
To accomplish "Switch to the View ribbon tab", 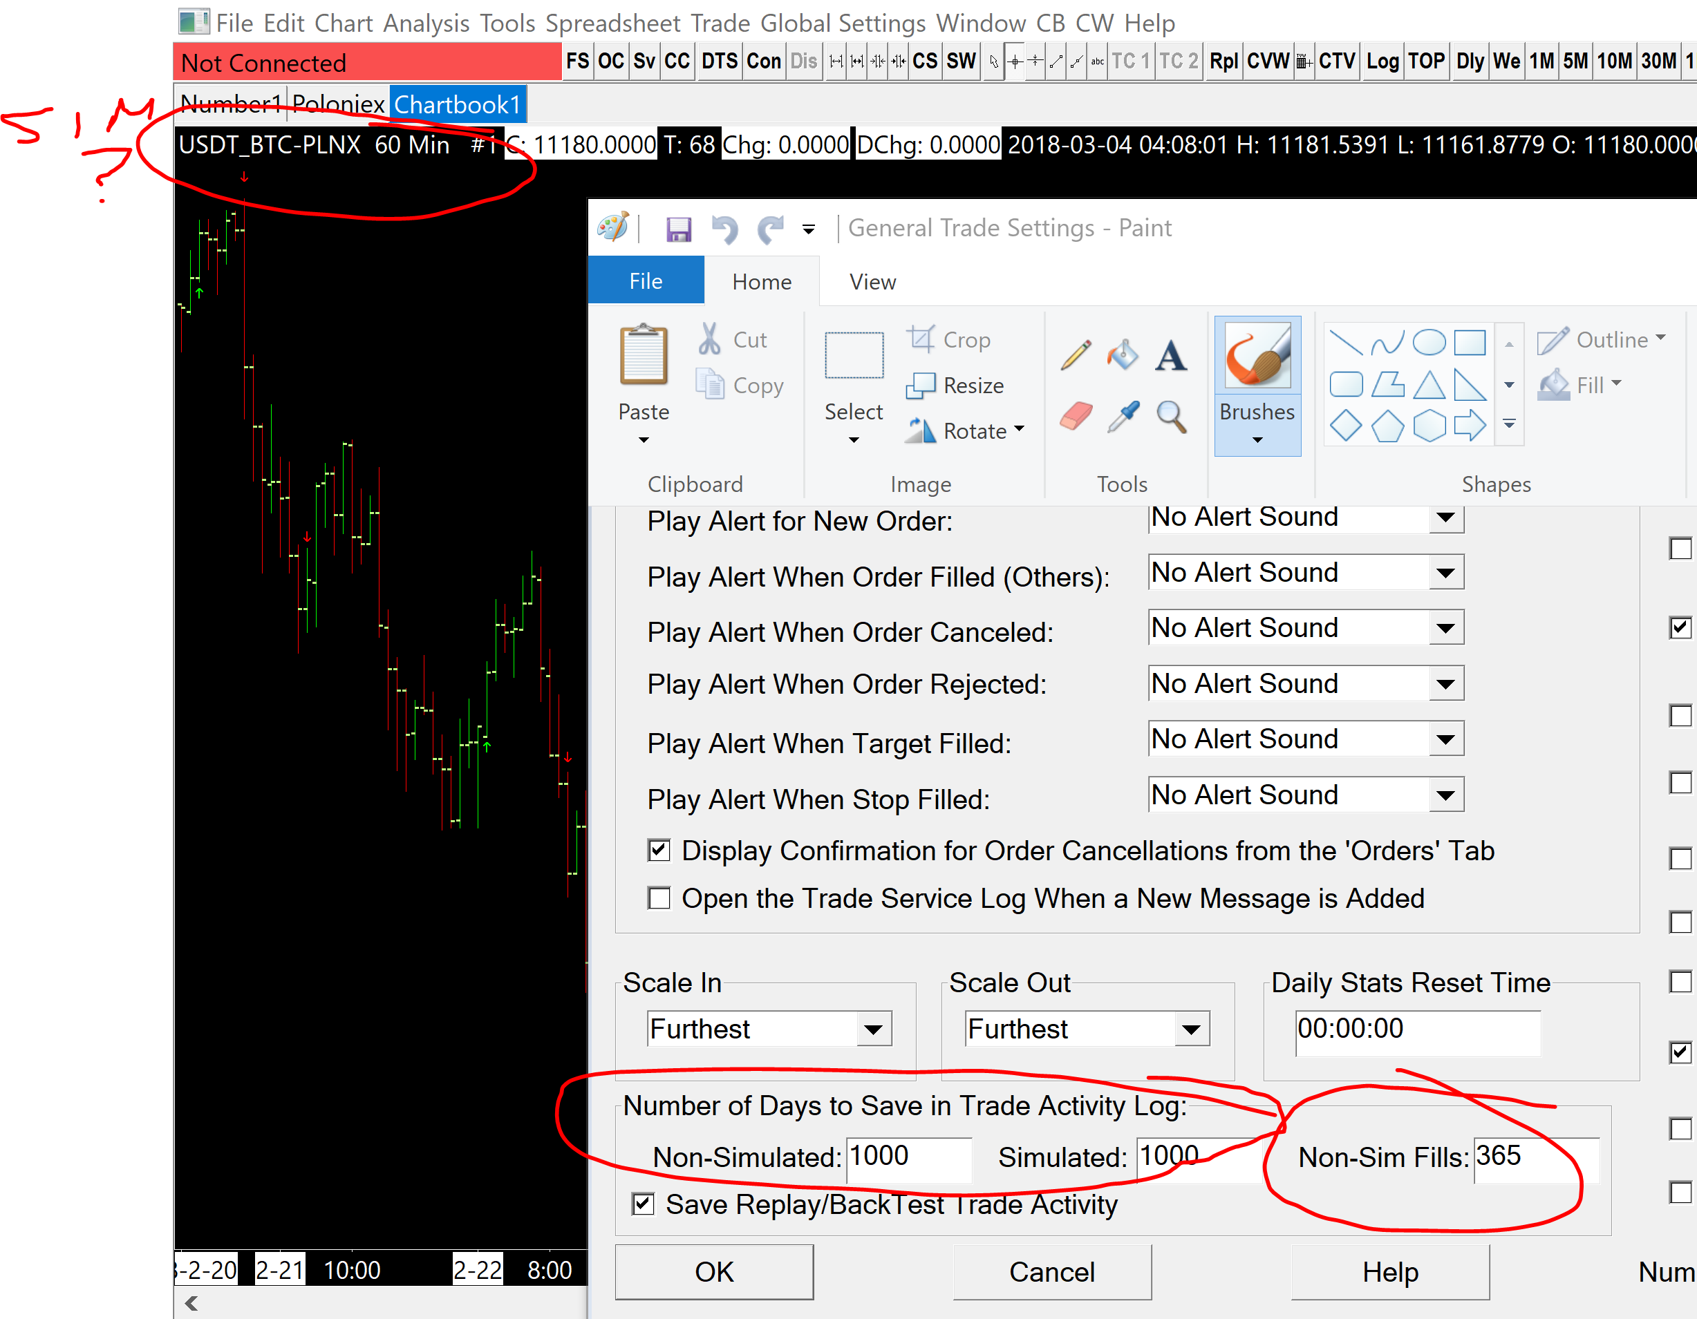I will (x=872, y=282).
